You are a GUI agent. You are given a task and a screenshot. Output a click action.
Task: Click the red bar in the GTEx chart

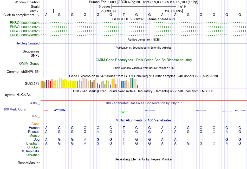point(50,84)
